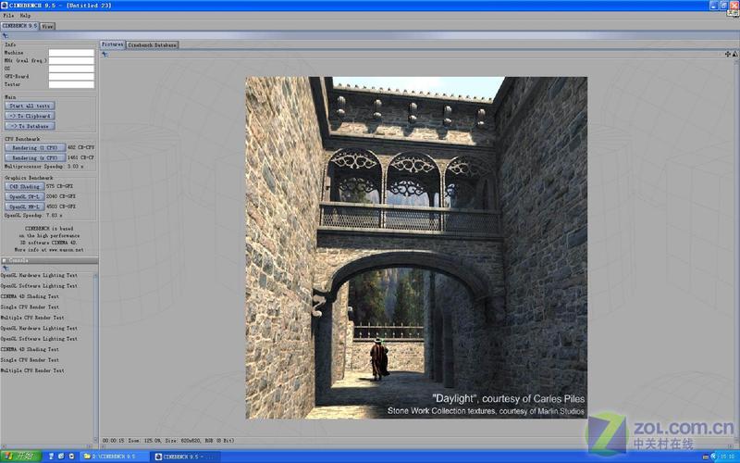
Task: Click the GFX-Board input field
Action: point(71,77)
